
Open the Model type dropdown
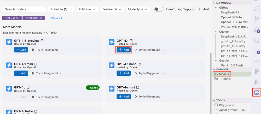coord(138,9)
